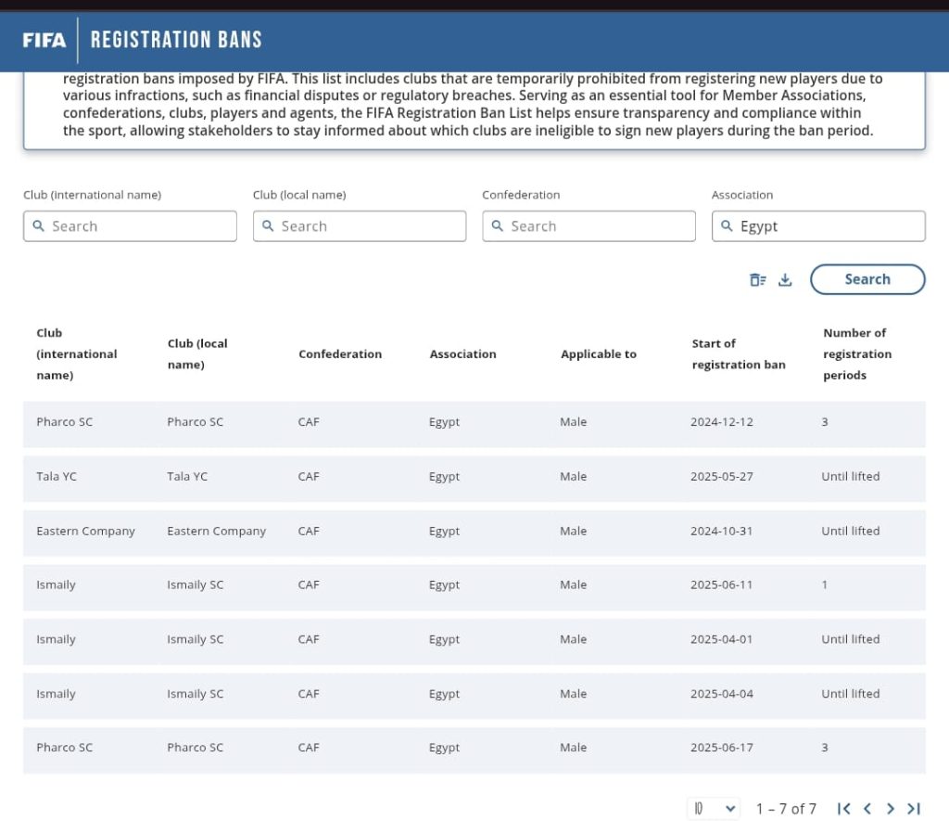Click Male in the Tala YC row

point(573,476)
